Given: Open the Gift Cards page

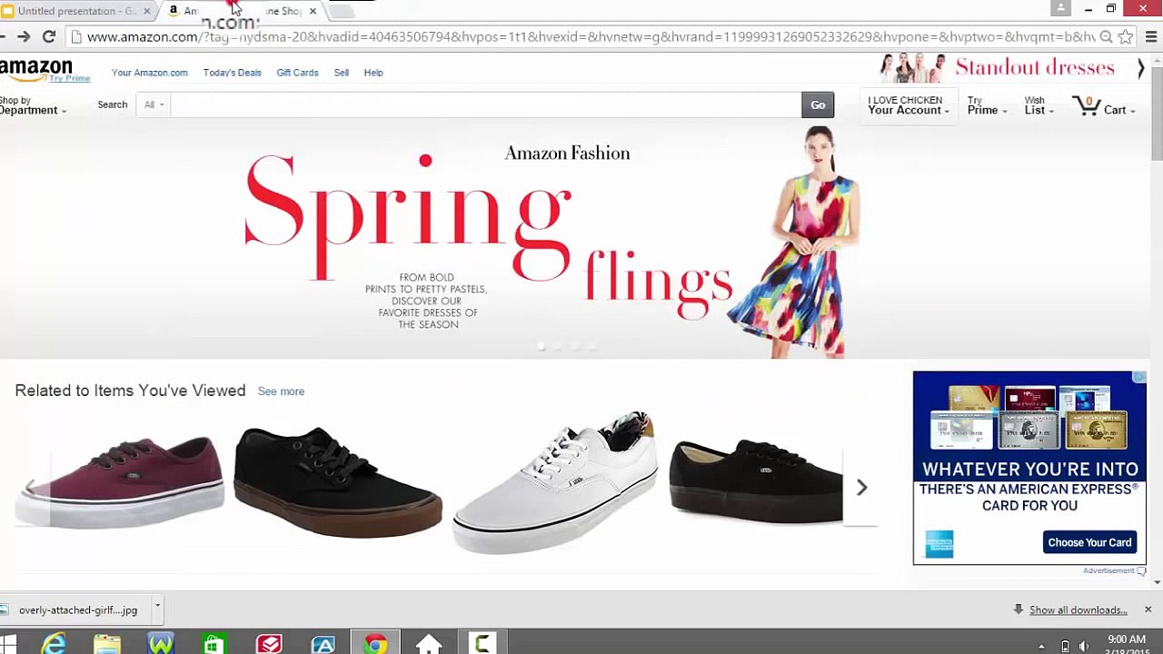Looking at the screenshot, I should (297, 73).
